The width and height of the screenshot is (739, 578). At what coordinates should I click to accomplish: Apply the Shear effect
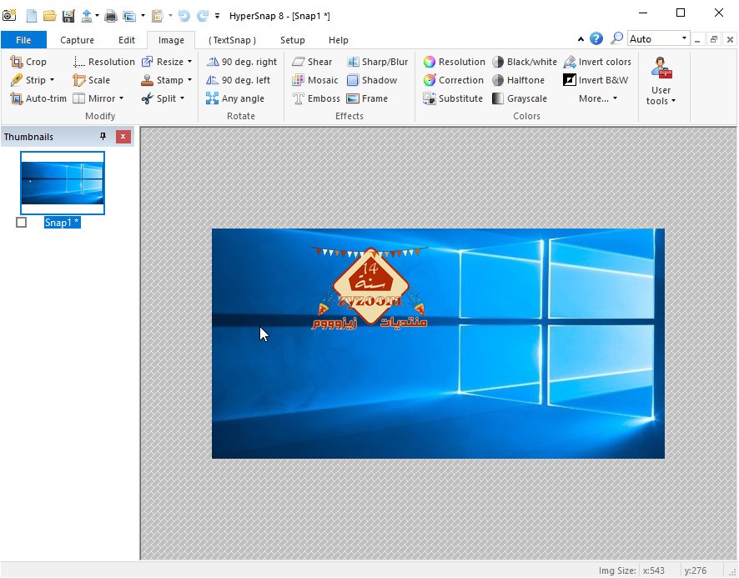(312, 62)
